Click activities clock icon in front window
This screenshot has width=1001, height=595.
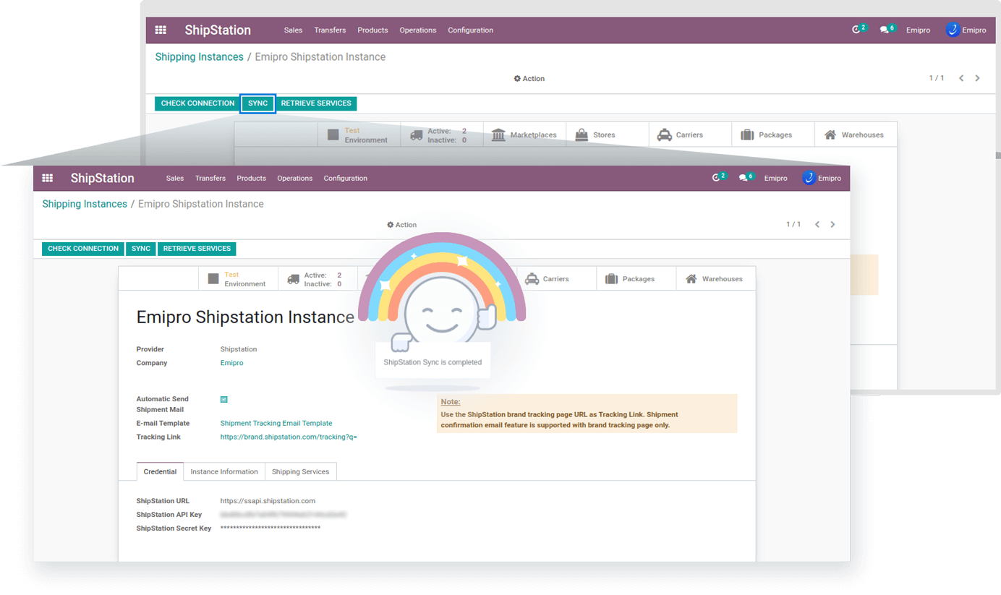[716, 178]
